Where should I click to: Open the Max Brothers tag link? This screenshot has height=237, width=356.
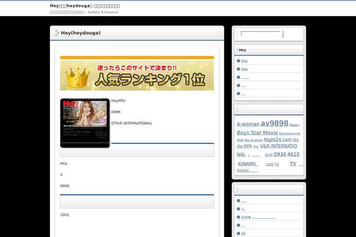[253, 140]
